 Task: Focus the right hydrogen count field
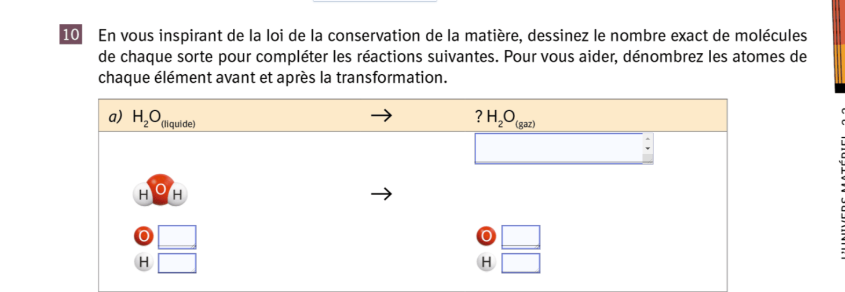[521, 263]
